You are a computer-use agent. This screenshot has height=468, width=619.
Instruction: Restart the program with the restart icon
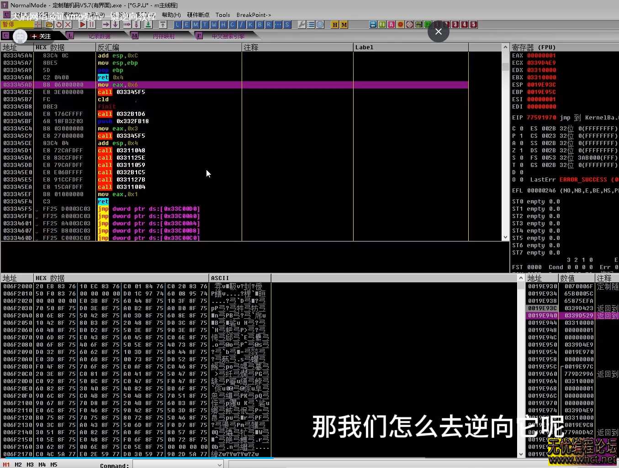[x=58, y=25]
